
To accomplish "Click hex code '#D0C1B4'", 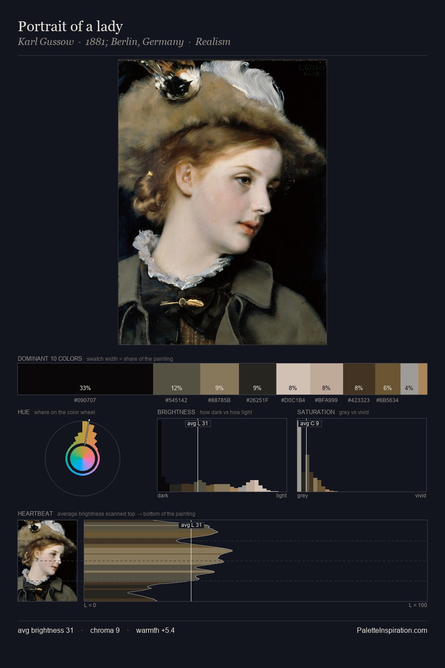I will click(x=293, y=400).
